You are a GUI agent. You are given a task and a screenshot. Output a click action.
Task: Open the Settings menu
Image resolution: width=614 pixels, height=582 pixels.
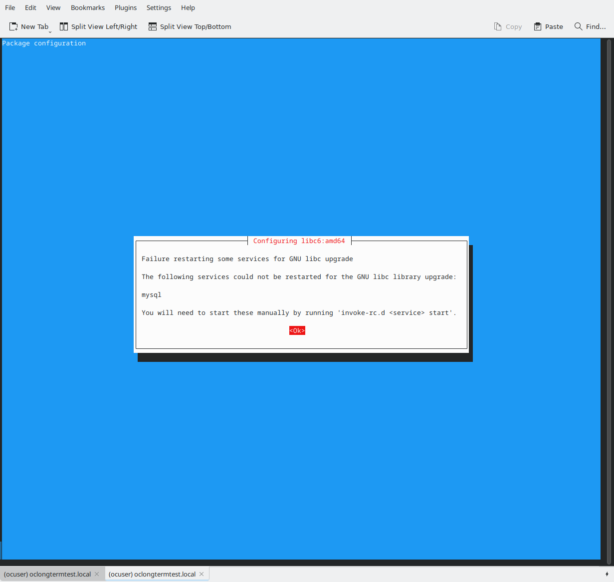[159, 8]
